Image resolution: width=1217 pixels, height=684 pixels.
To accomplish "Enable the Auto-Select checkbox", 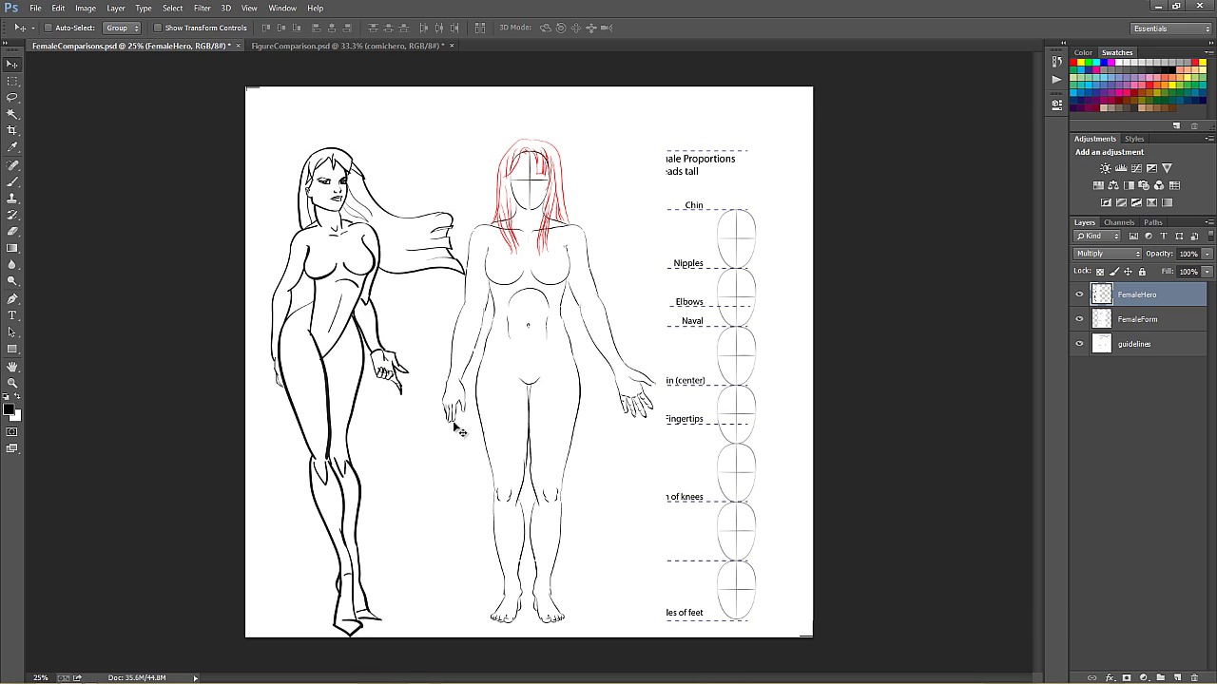I will click(48, 28).
